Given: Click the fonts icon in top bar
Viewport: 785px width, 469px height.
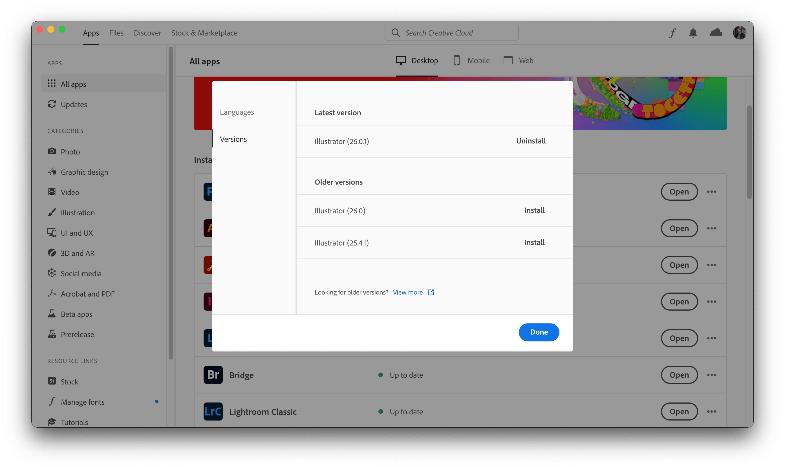Looking at the screenshot, I should (x=672, y=33).
